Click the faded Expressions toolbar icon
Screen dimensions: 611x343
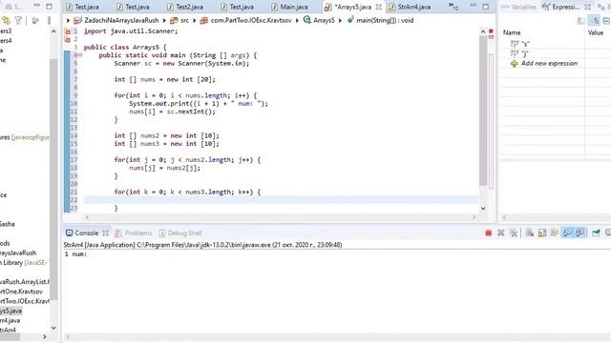[x=581, y=21]
